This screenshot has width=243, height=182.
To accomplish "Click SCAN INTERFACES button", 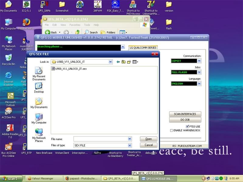I will point(185,114).
